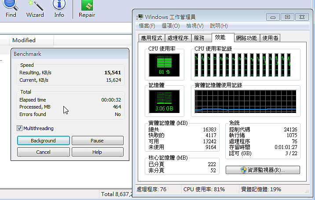Screen dimensions: 315x200
Task: Switch to the 網路功能 tab
Action: [247, 38]
